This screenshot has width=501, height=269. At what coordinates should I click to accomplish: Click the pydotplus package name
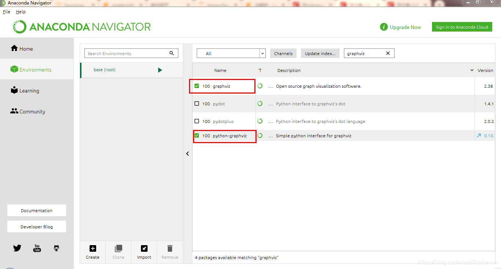click(223, 121)
